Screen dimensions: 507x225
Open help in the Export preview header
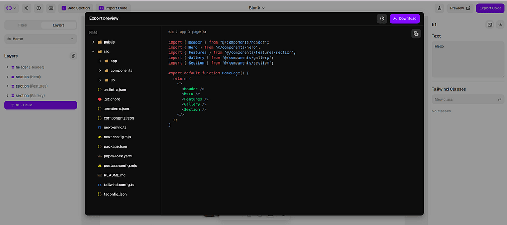(x=382, y=18)
